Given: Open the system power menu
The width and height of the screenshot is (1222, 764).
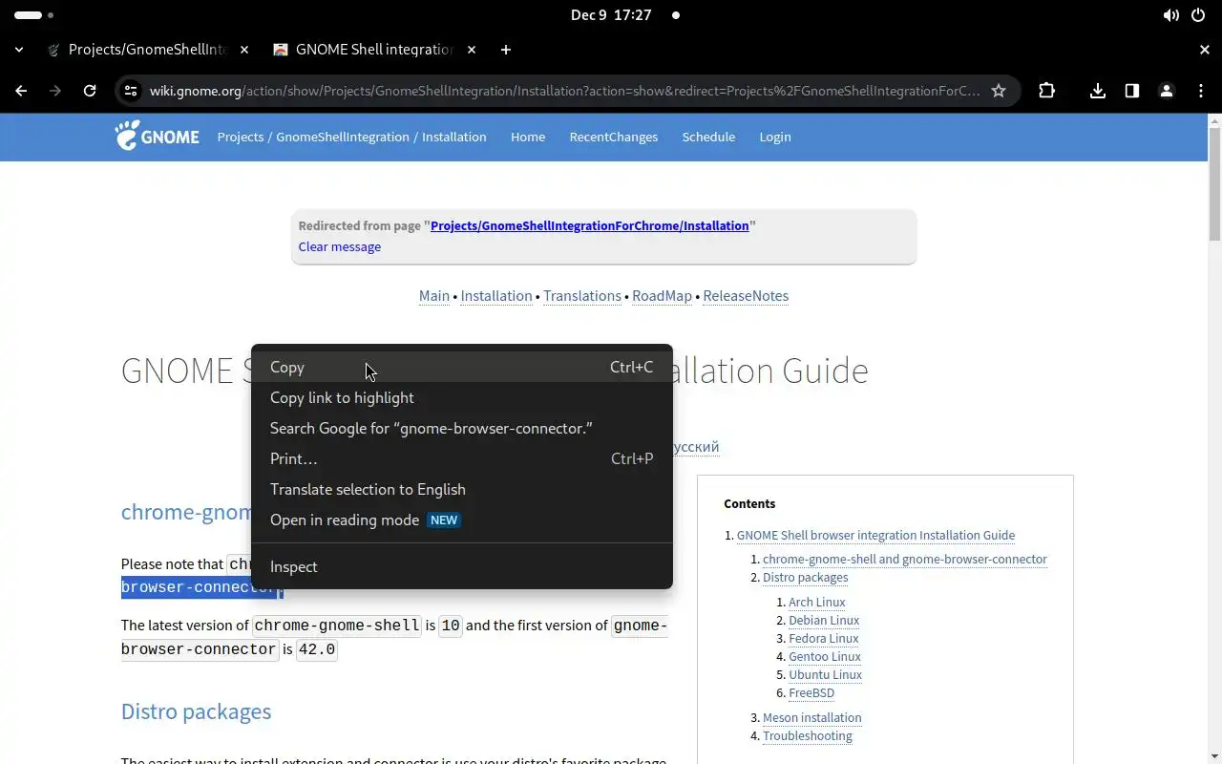Looking at the screenshot, I should click(x=1199, y=15).
